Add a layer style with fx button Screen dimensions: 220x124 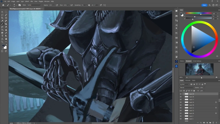201,123
